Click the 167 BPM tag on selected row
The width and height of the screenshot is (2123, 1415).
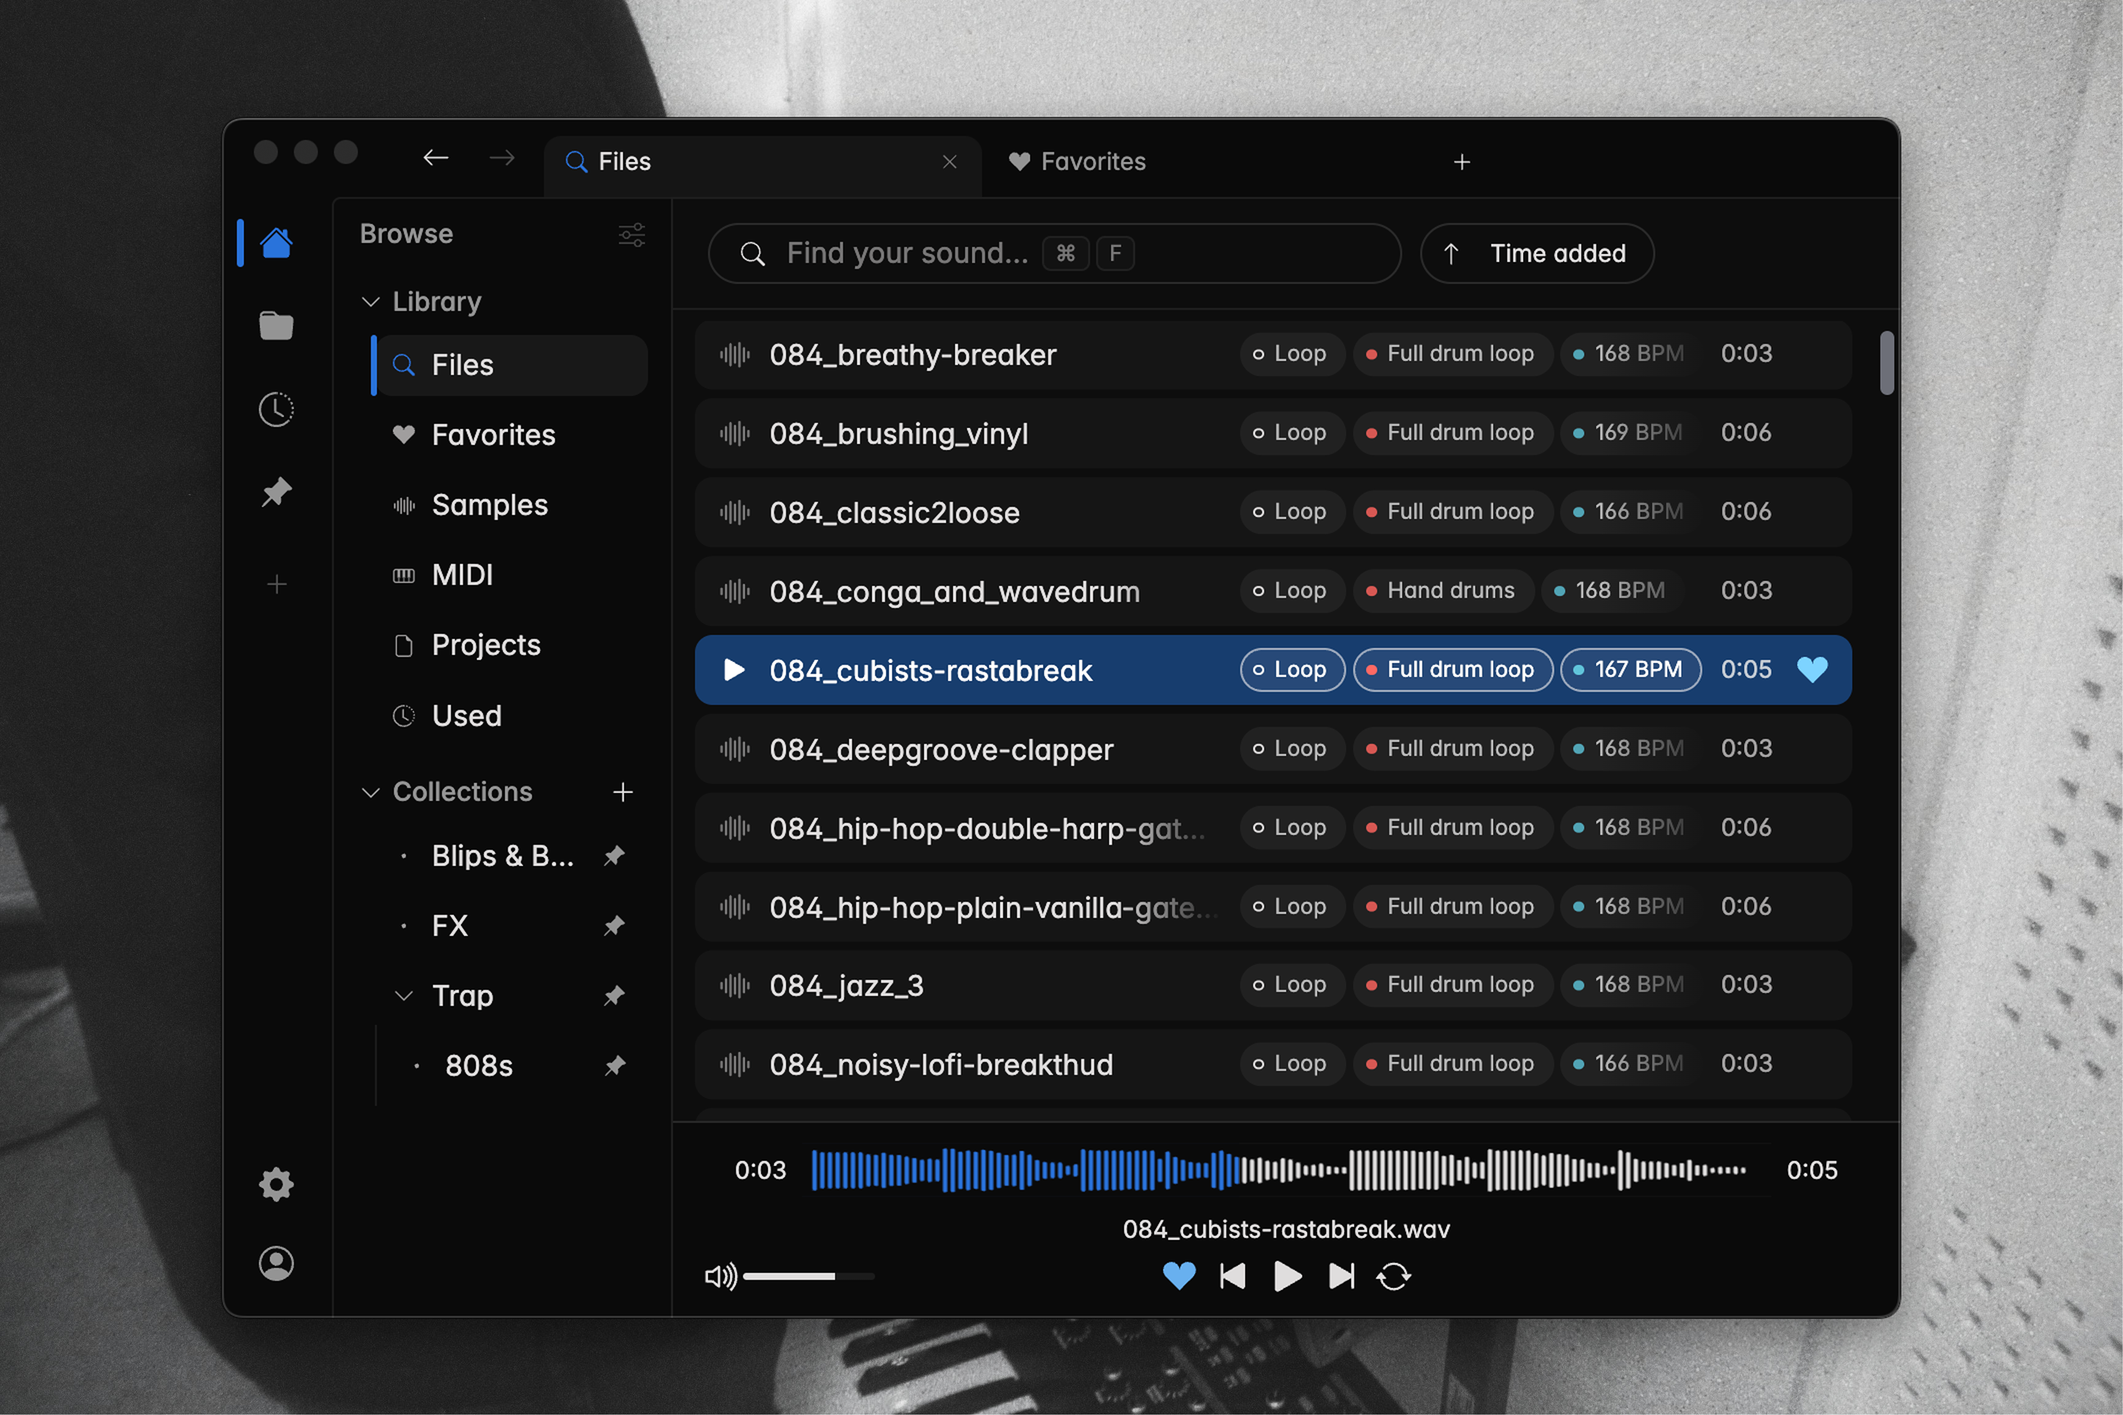[1630, 670]
